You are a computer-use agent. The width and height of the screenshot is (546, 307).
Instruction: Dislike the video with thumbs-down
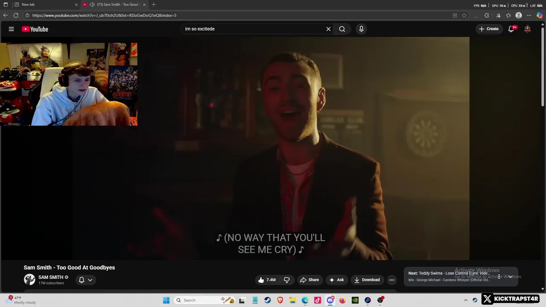(287, 280)
